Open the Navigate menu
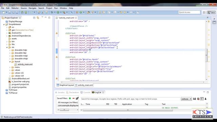Image resolution: width=217 pixels, height=122 pixels. click(33, 8)
